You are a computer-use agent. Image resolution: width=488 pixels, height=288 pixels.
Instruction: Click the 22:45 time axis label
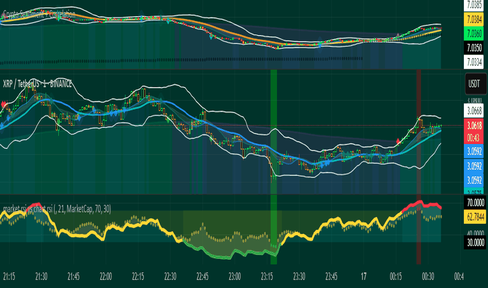[x=202, y=276]
